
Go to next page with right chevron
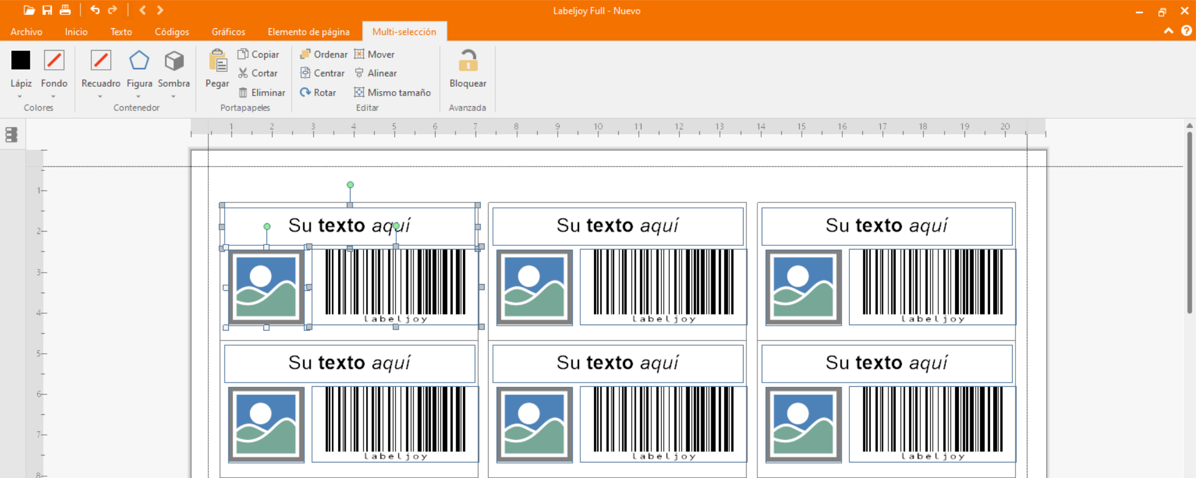pyautogui.click(x=160, y=10)
